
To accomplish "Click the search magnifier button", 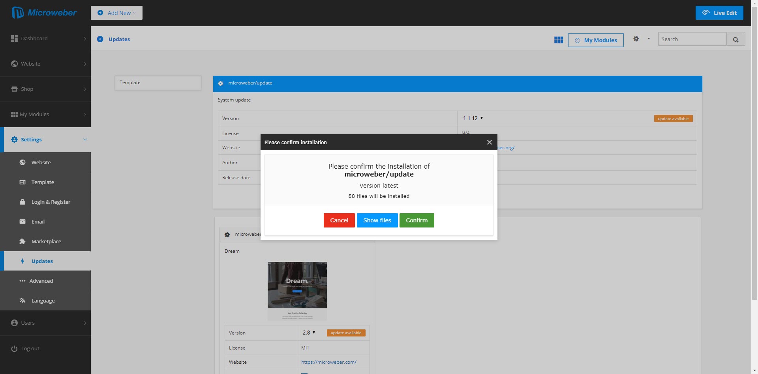I will tap(736, 39).
